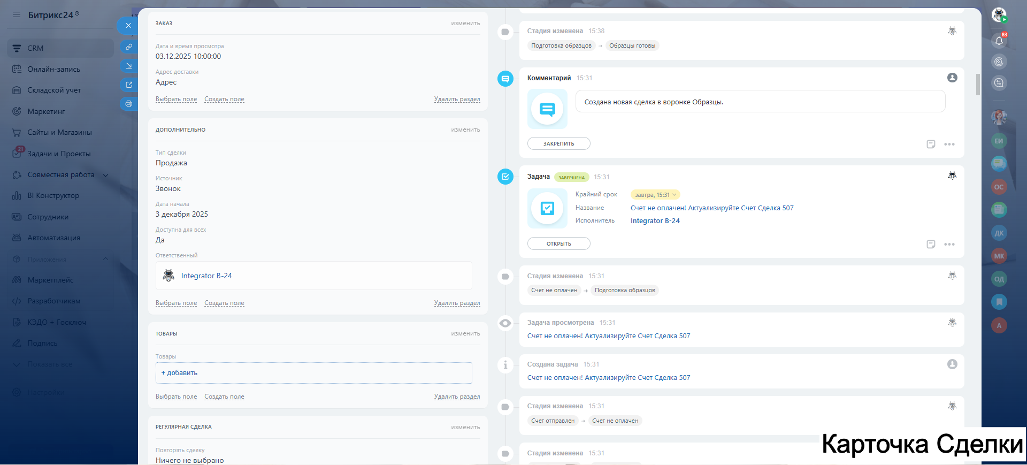
Task: Collapse the Приложения section arrow
Action: coord(105,259)
